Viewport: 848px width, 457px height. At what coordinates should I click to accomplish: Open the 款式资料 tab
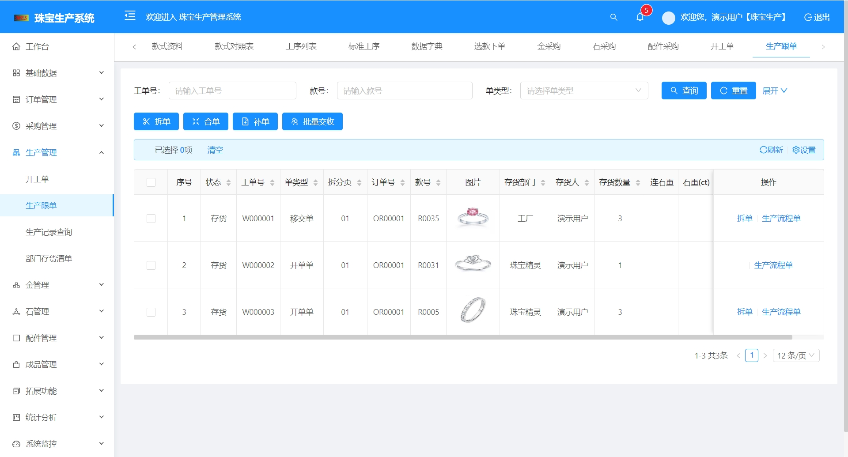pyautogui.click(x=167, y=46)
